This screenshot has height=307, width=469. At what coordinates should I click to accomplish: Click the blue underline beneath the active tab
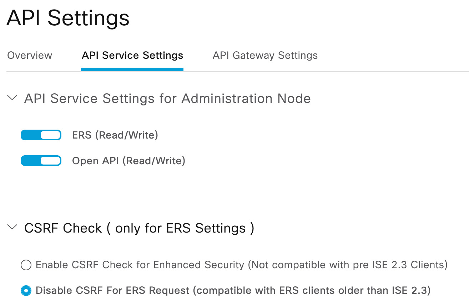point(132,69)
